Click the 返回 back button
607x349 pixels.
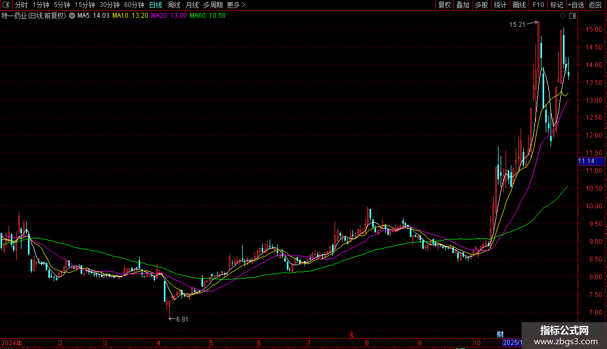pos(595,5)
